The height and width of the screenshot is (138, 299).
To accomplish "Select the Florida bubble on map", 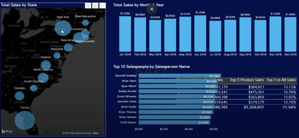I will pyautogui.click(x=25, y=121).
